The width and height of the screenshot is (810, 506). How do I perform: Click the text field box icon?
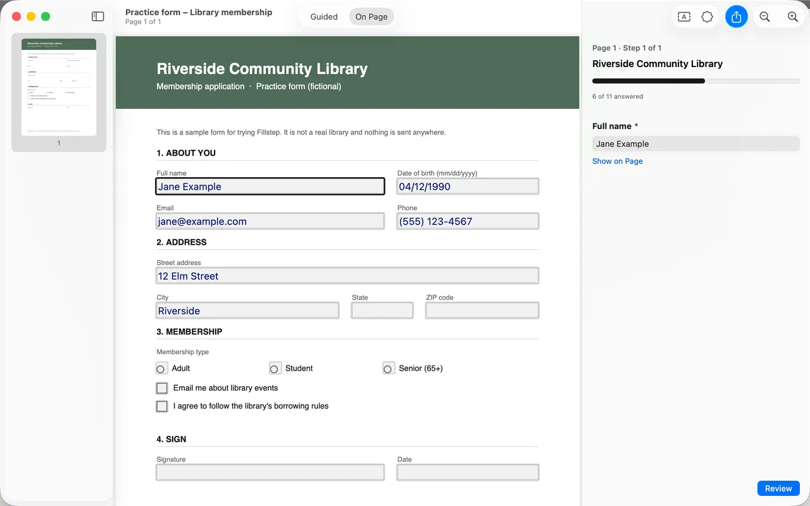click(x=684, y=17)
